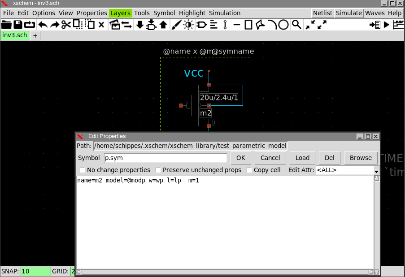Open the Layers menu
405x277 pixels.
click(x=121, y=13)
